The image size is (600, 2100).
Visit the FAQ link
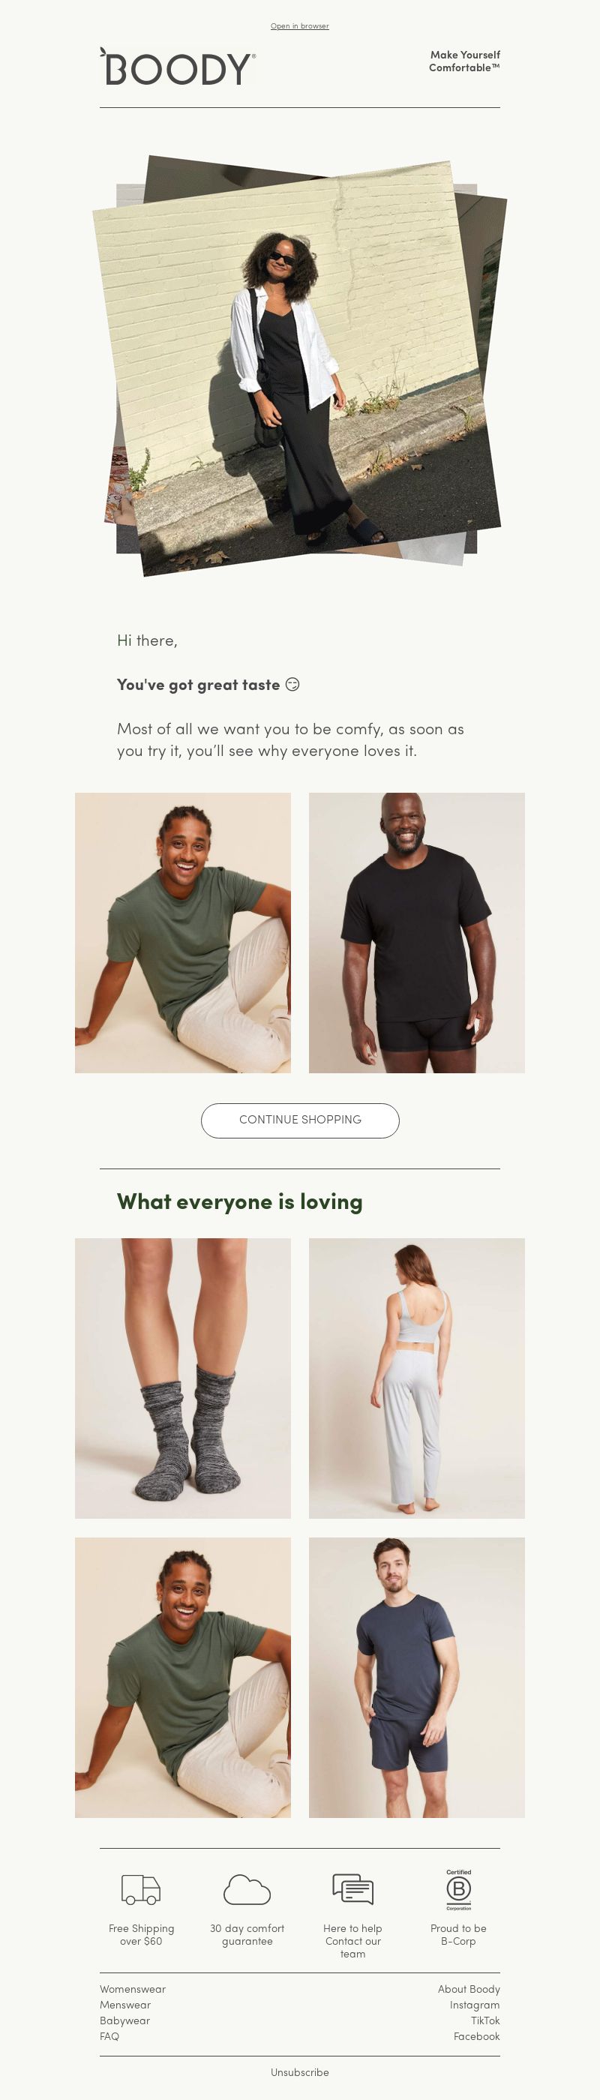tap(109, 2035)
